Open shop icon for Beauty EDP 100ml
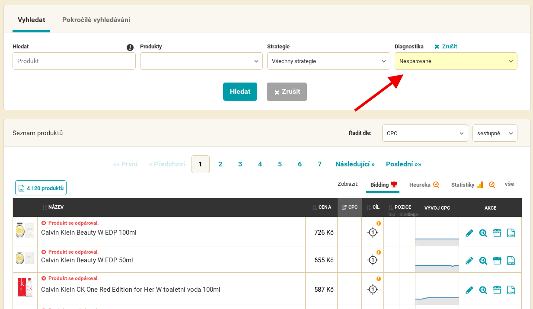 click(x=497, y=233)
